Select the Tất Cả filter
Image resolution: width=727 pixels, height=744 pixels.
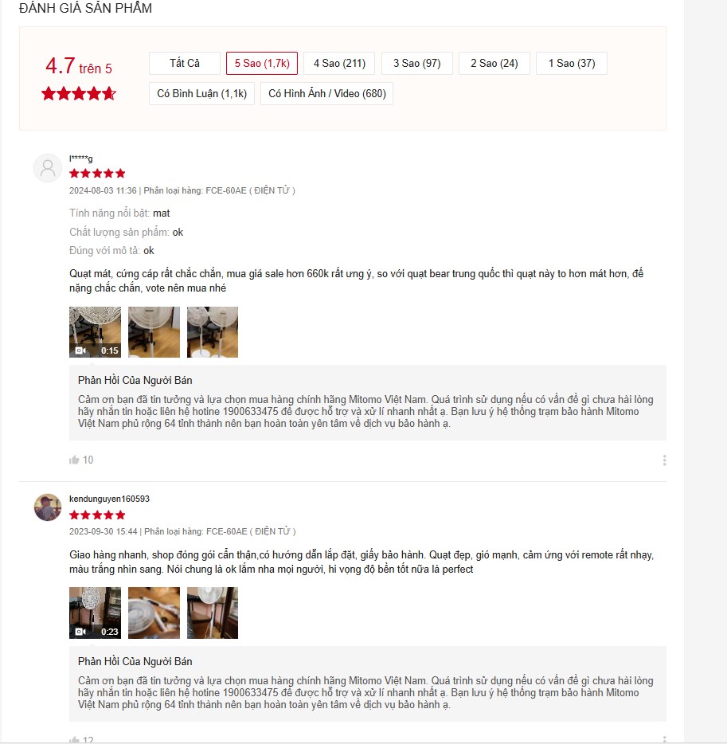[185, 63]
